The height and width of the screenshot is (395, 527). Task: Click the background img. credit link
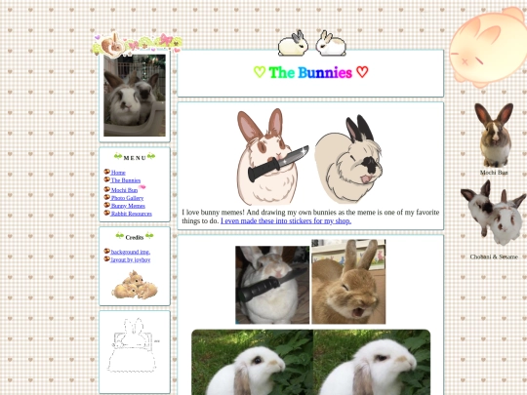click(x=131, y=252)
